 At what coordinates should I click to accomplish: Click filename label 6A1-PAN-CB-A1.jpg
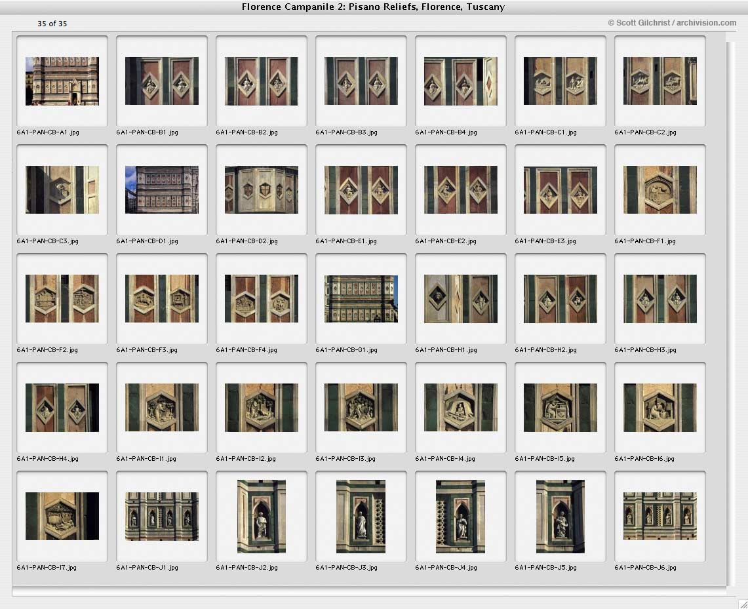point(48,132)
